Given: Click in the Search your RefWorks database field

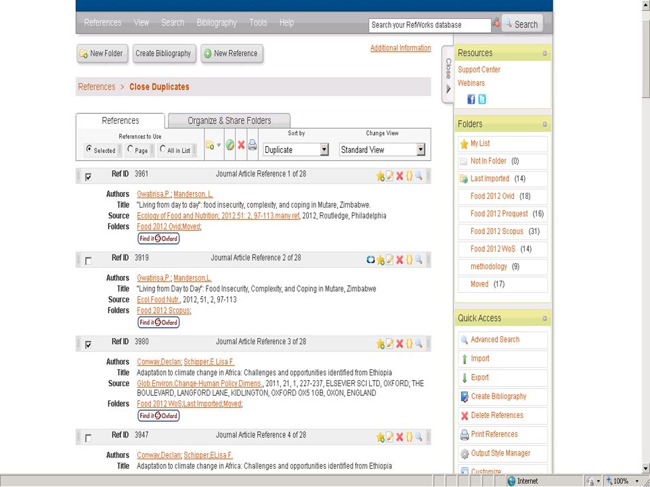Looking at the screenshot, I should 430,25.
